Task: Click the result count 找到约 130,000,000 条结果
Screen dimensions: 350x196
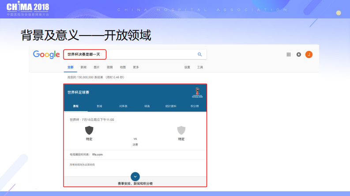Action: click(x=85, y=77)
